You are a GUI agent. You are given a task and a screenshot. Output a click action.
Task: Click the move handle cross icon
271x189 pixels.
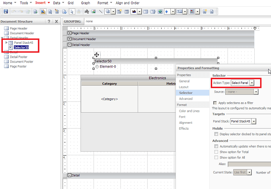pos(97,55)
